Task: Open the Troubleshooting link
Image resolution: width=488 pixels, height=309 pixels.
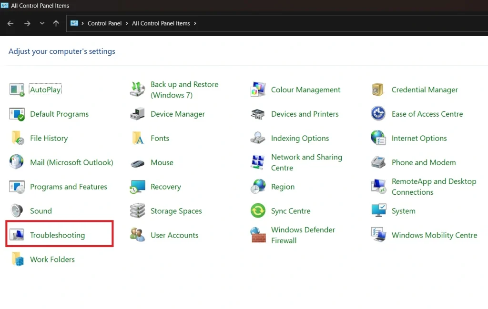Action: click(x=57, y=235)
